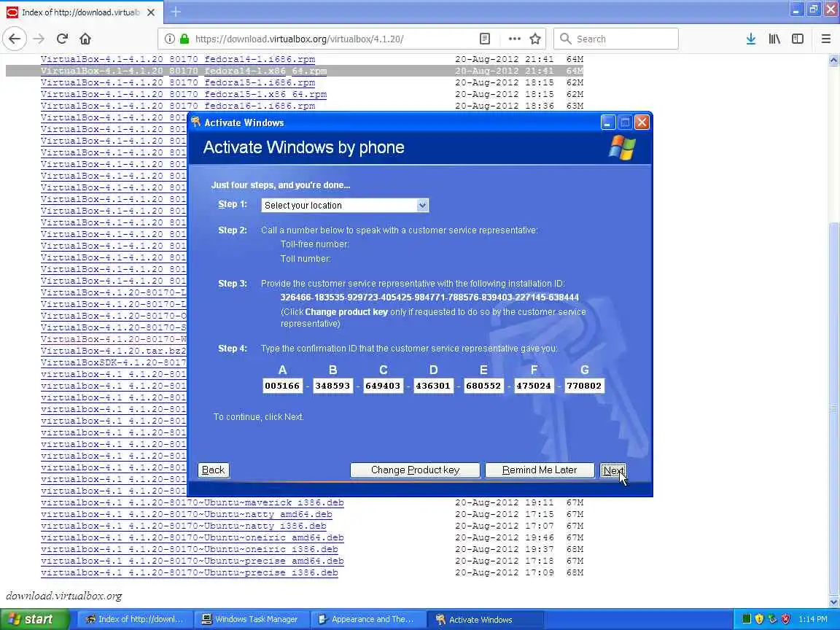Open Ubuntu~natty_i386.deb link
Viewport: 840px width, 630px height.
pyautogui.click(x=184, y=526)
